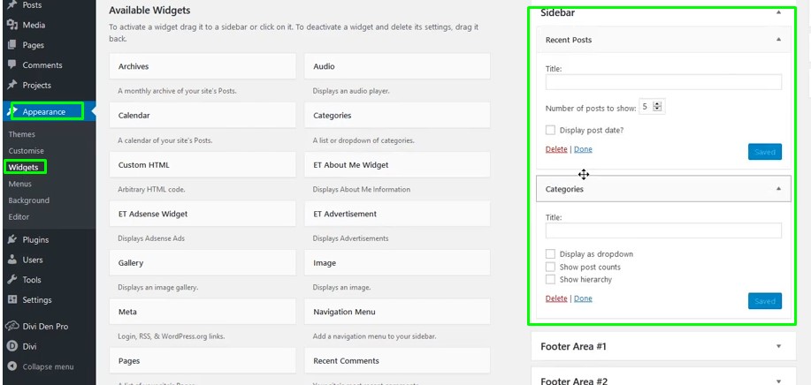
Task: Click the Divi circular D icon
Action: (x=11, y=346)
